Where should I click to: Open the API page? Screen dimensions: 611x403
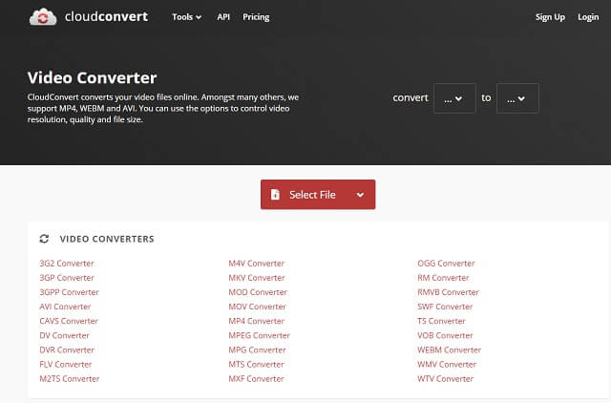pos(223,17)
